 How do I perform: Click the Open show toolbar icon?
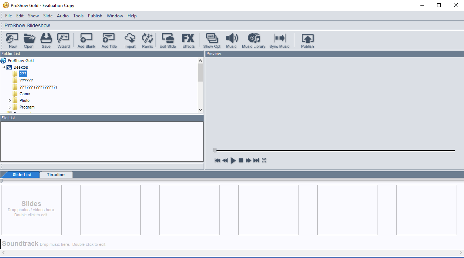pos(29,41)
